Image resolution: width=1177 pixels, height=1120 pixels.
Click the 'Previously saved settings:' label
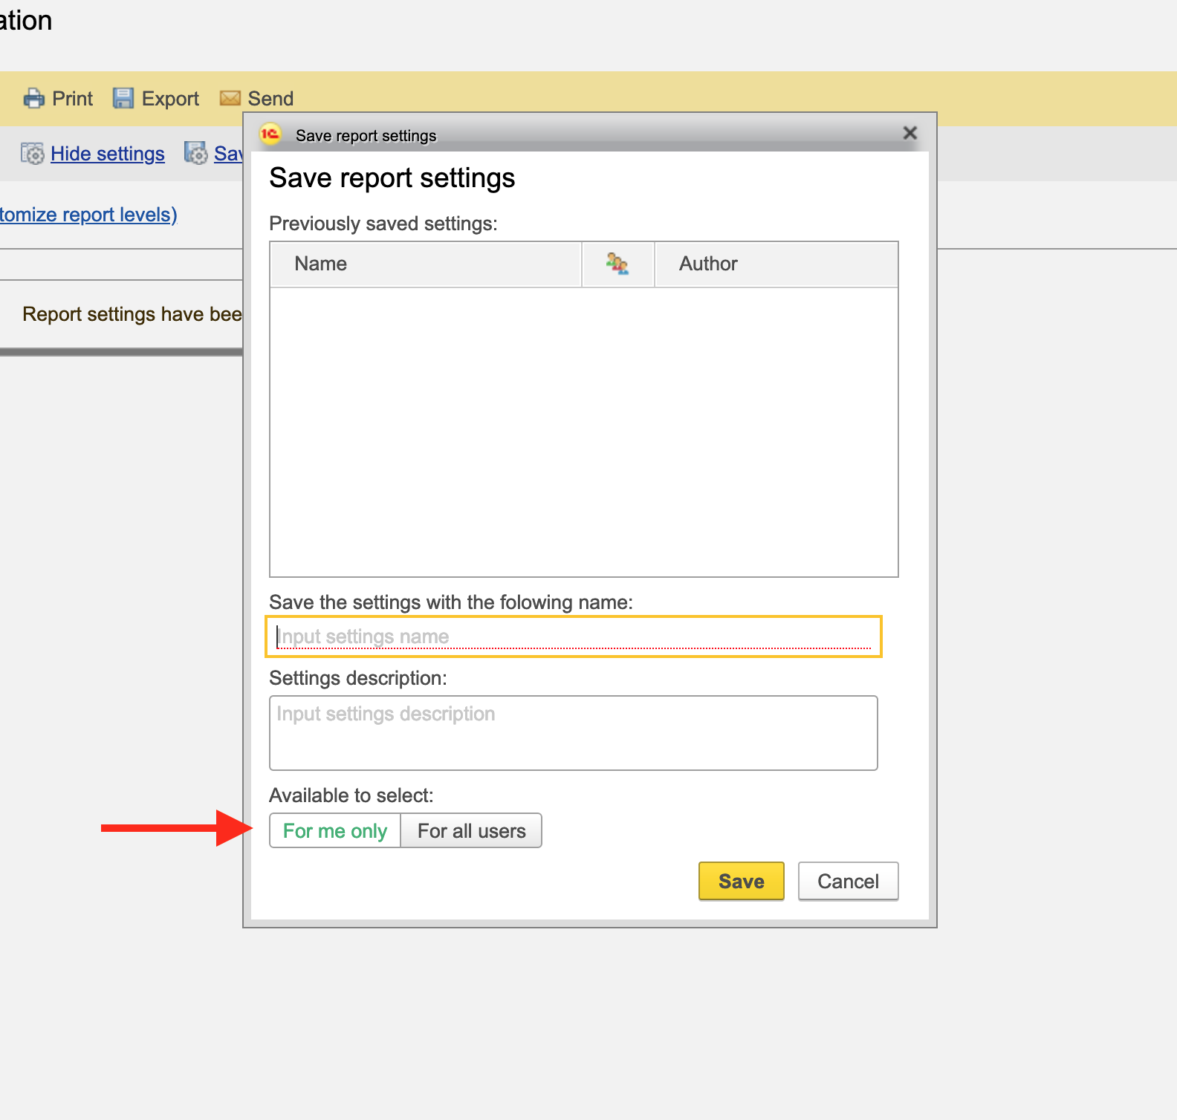pyautogui.click(x=383, y=224)
